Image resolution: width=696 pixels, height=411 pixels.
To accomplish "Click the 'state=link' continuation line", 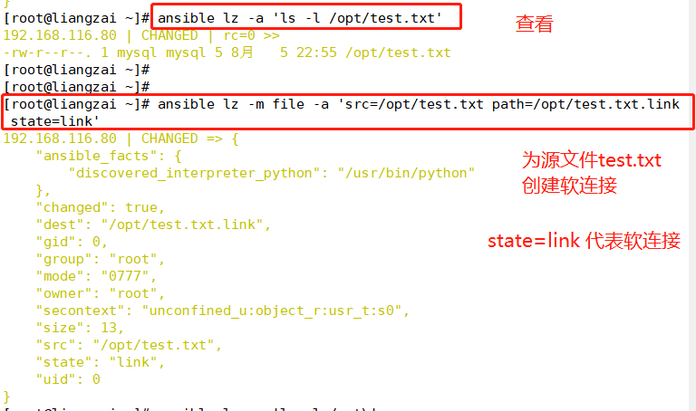I will pos(54,121).
